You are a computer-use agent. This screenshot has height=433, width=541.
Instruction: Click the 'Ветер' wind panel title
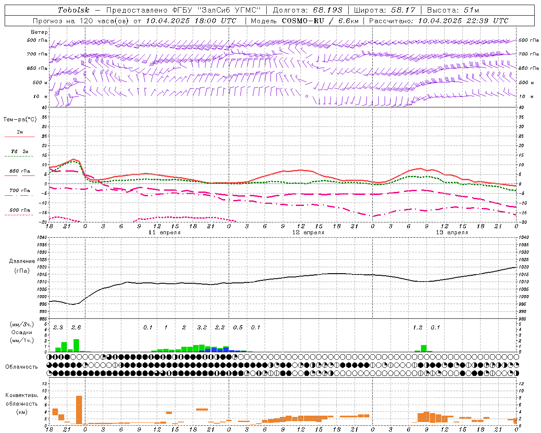(x=39, y=32)
